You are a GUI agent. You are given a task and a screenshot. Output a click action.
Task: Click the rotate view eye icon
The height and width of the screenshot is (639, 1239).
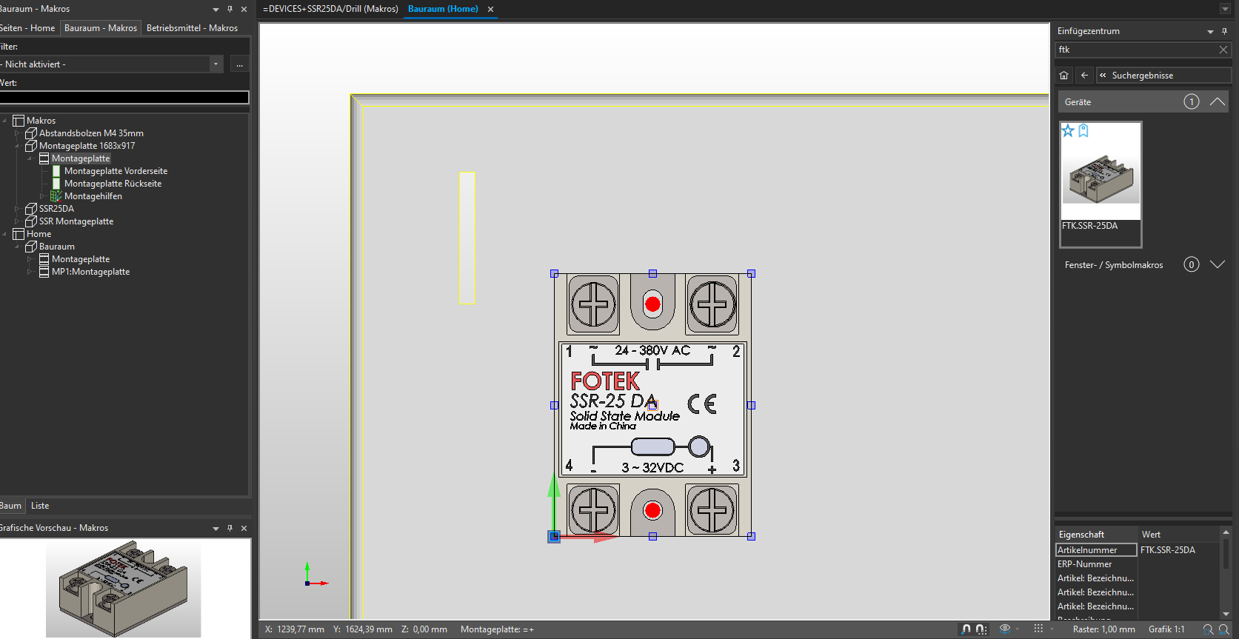[1005, 629]
